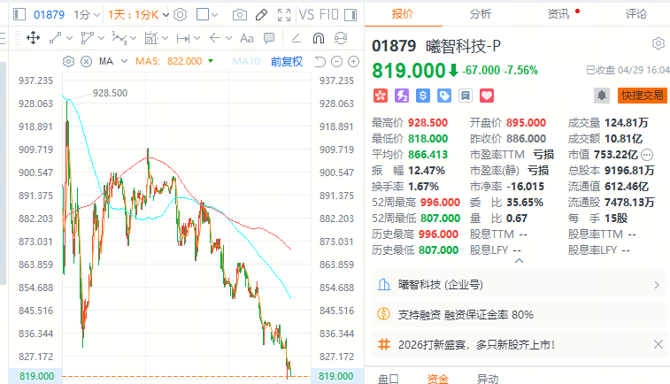Remove the MA indicator with X icon
This screenshot has width=670, height=384.
pyautogui.click(x=87, y=62)
